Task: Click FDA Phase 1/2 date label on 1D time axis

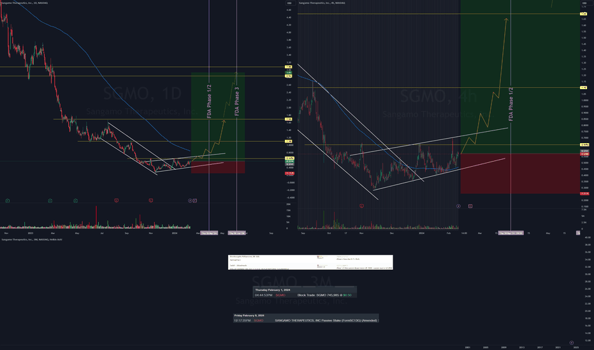Action: pos(210,234)
